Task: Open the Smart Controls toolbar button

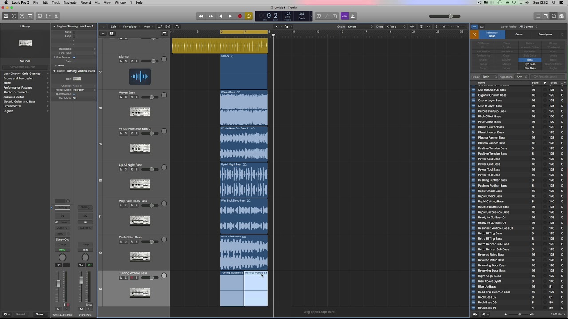Action: pyautogui.click(x=40, y=16)
